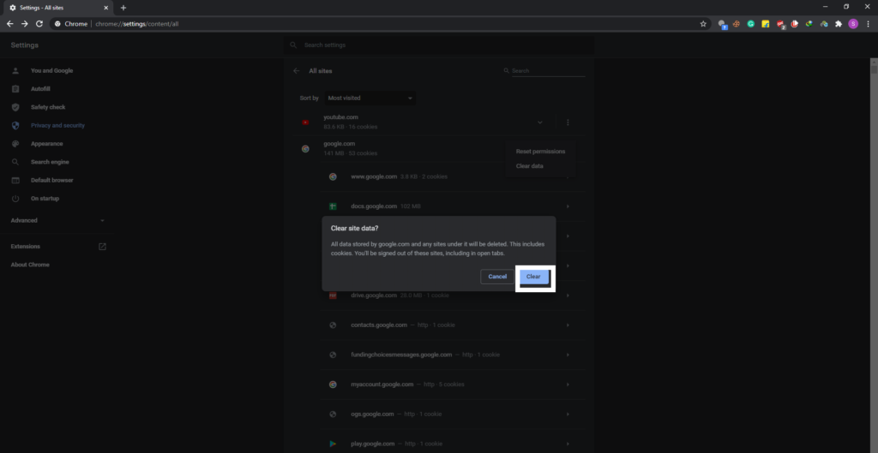The width and height of the screenshot is (878, 453).
Task: Click the arrow on myaccount.google.com row
Action: coord(568,384)
